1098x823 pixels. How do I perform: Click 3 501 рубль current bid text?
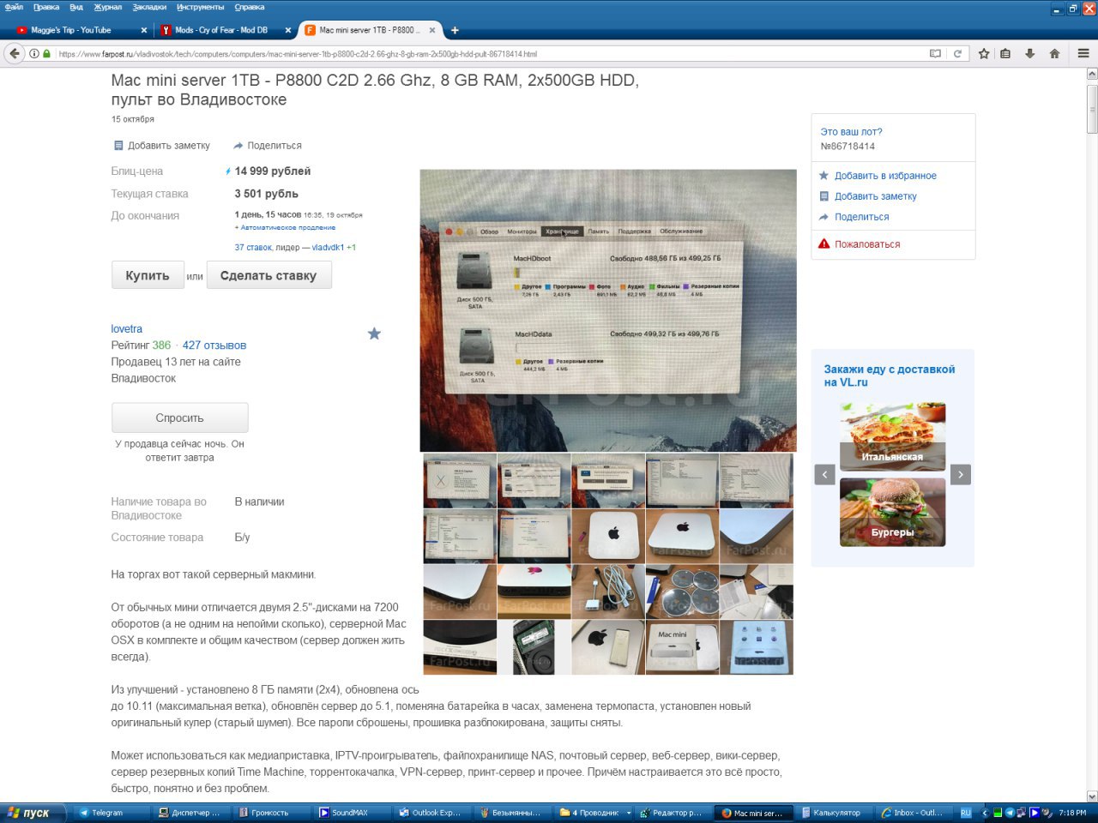coord(267,194)
